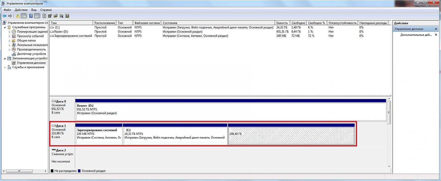Image resolution: width=441 pixels, height=181 pixels.
Task: Select Диспетчер устройств in the tree
Action: (x=31, y=54)
